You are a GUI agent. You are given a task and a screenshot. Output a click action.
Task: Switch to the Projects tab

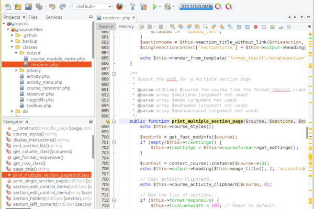[12, 17]
